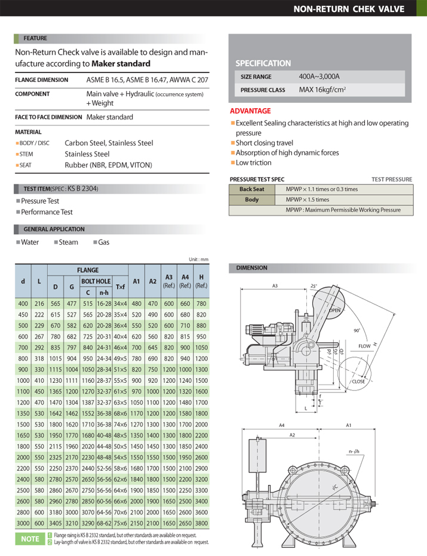Click the 'T×f' column header
Viewport: 427px width, 556px height.
120,287
